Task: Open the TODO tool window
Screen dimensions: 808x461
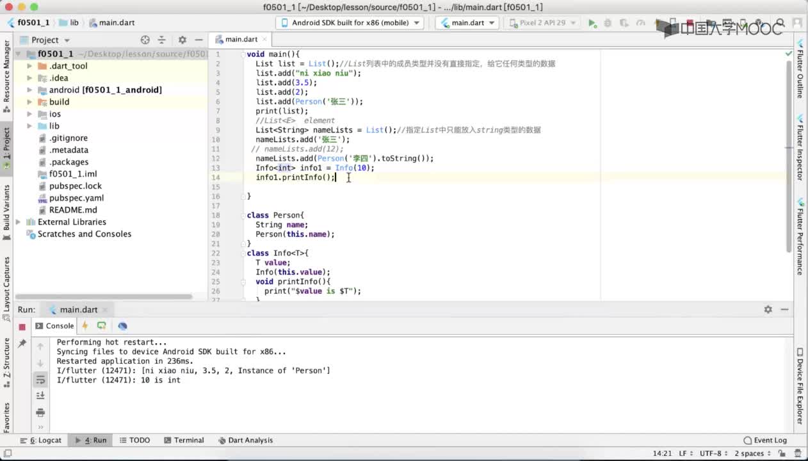Action: pyautogui.click(x=134, y=441)
